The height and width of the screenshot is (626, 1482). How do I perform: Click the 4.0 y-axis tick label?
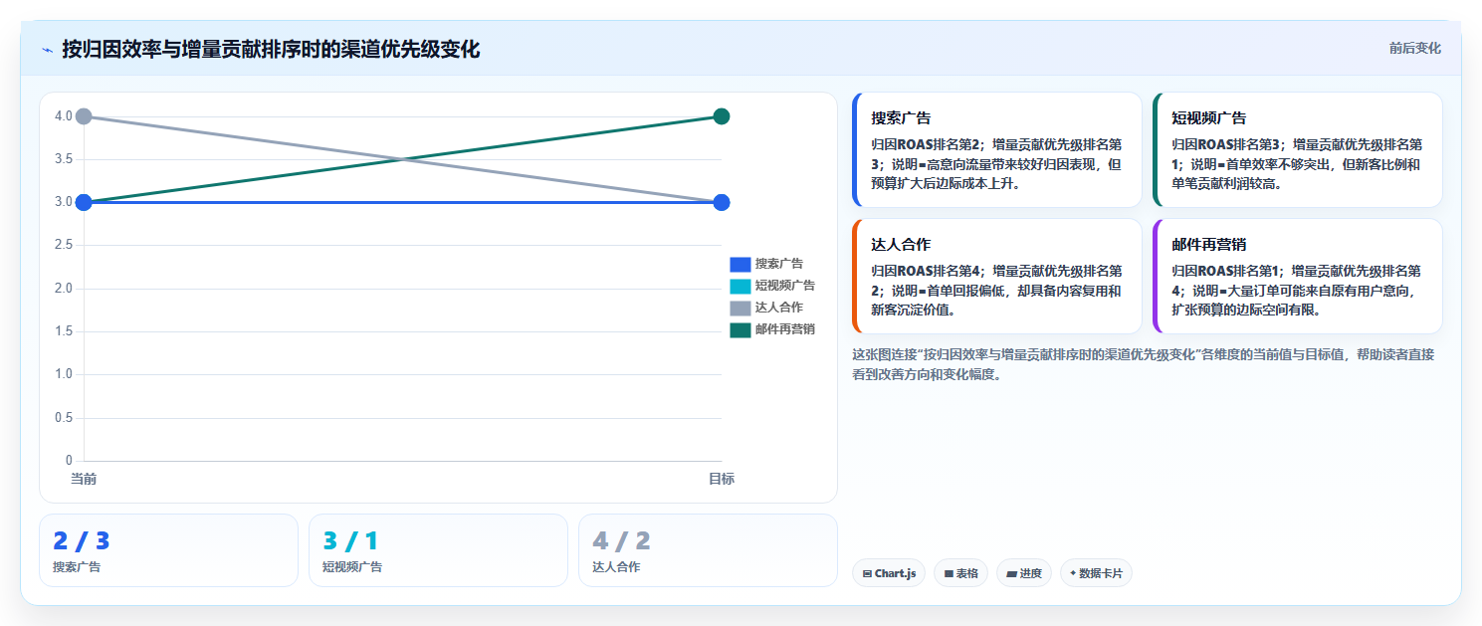(64, 116)
